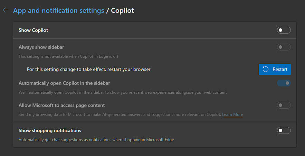Click the Always show sidebar label

point(41,47)
